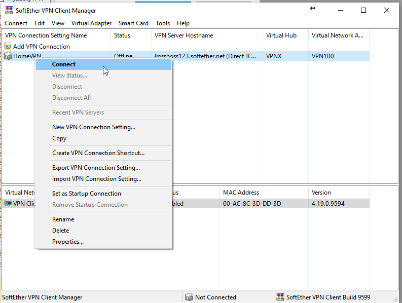The image size is (402, 303).
Task: Choose Connect in the context menu
Action: click(x=103, y=64)
